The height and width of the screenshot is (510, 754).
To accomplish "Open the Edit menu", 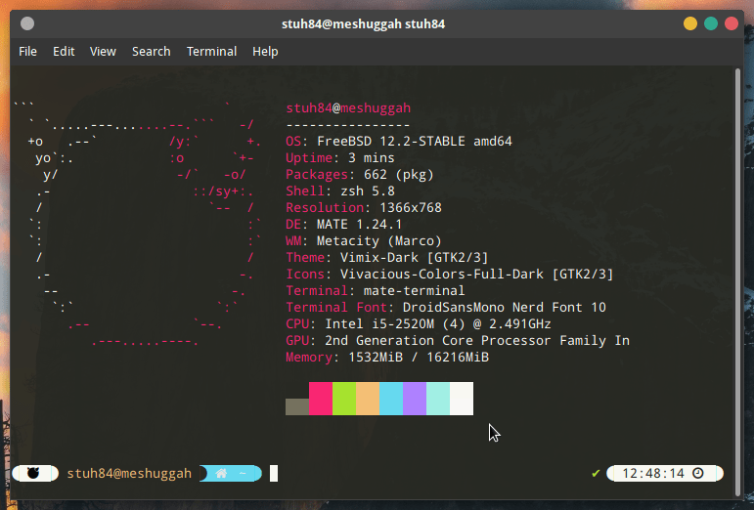I will click(x=64, y=52).
